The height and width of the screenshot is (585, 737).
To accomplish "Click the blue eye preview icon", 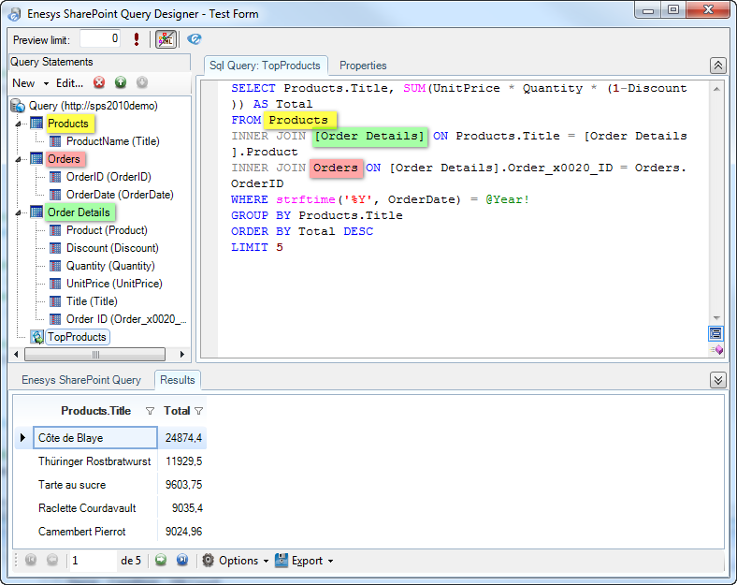I will pyautogui.click(x=194, y=39).
